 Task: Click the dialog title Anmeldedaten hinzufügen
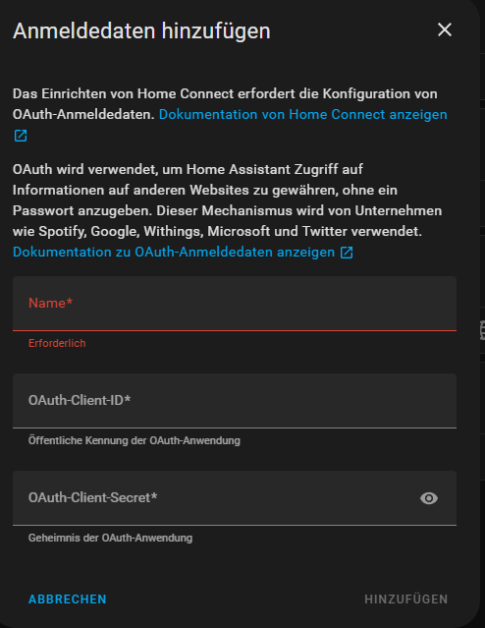click(141, 30)
